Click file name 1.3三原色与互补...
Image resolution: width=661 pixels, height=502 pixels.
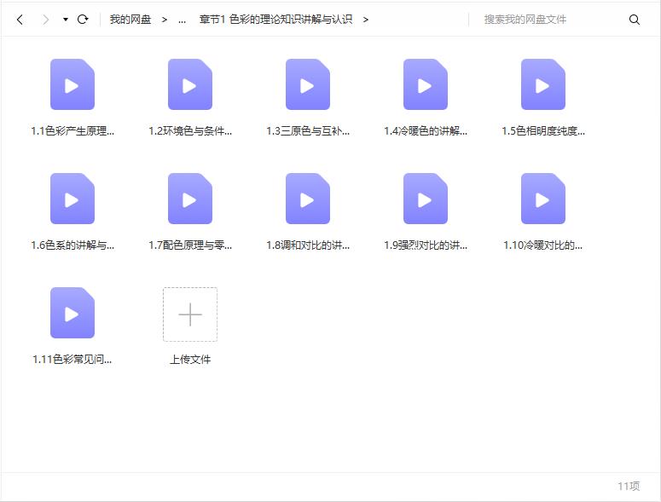[x=308, y=131]
